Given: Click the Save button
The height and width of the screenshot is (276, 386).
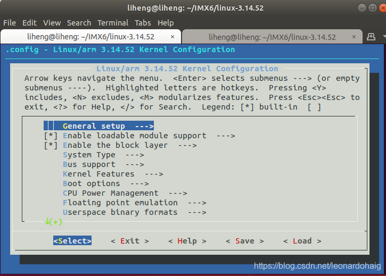Looking at the screenshot, I should coord(245,241).
